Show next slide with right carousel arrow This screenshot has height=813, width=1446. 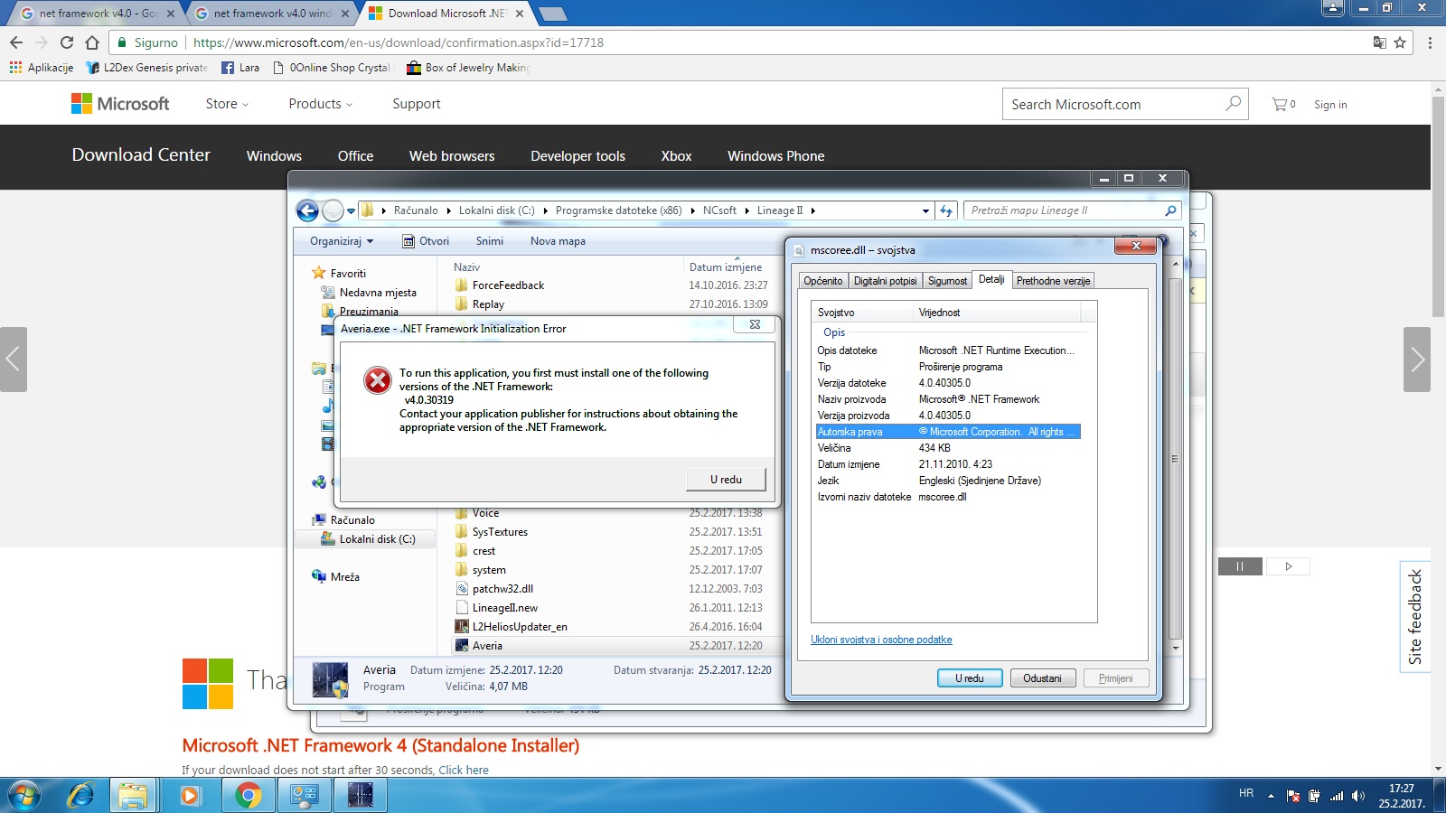click(1417, 359)
